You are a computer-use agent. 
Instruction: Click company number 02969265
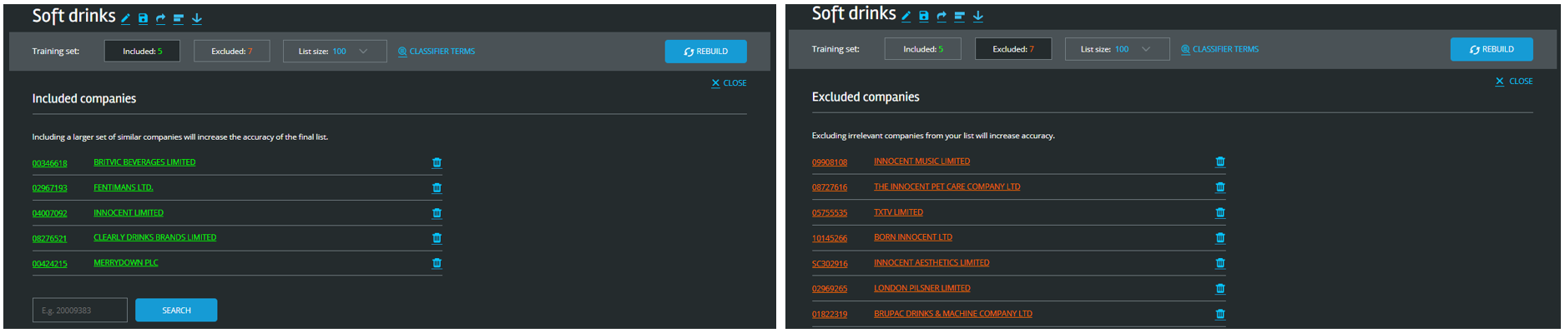[x=830, y=289]
